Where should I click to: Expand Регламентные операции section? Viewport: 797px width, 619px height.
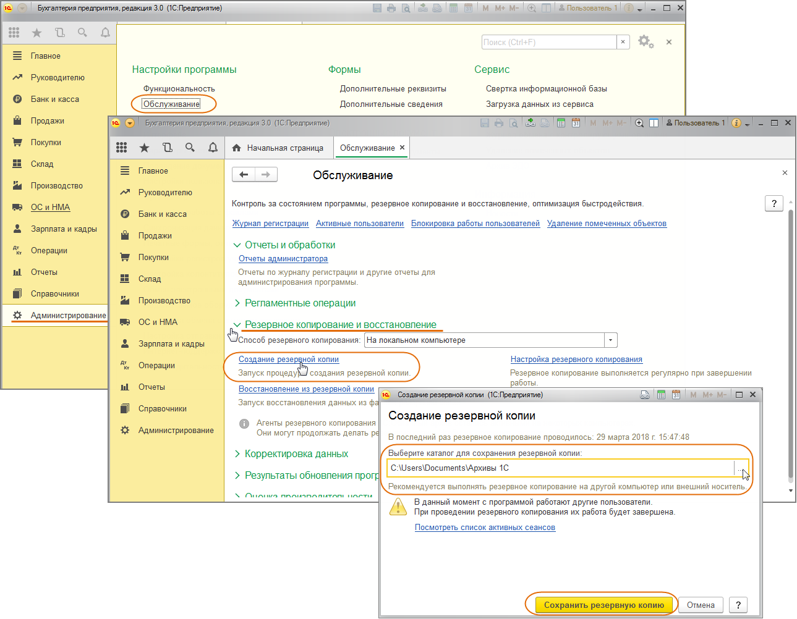(237, 303)
